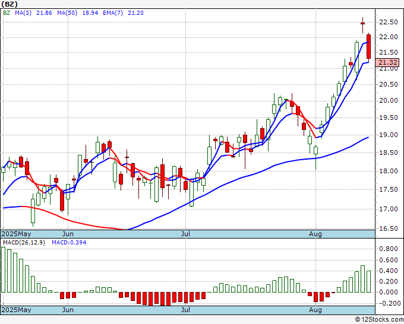The width and height of the screenshot is (404, 324).
Task: Click the 18.50 price axis label
Action: click(x=389, y=153)
